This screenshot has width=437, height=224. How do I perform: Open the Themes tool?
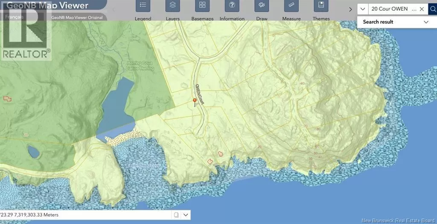tap(321, 6)
